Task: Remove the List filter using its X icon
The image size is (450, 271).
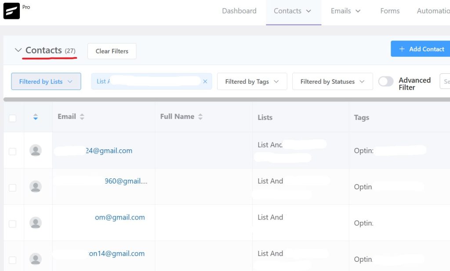Action: pyautogui.click(x=205, y=81)
